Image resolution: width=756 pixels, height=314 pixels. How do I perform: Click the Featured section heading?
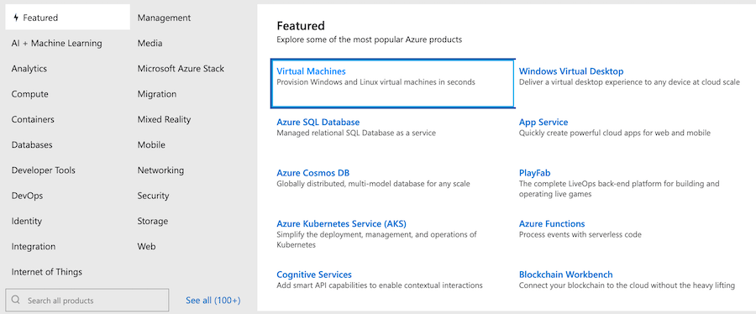click(301, 25)
